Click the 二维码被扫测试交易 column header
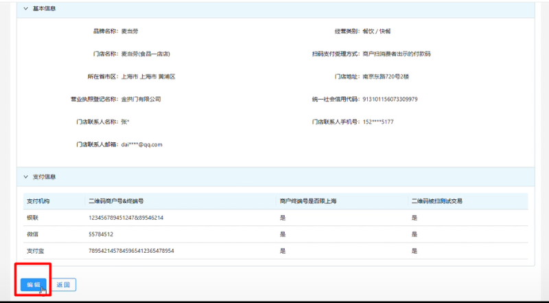This screenshot has height=303, width=549. [x=437, y=201]
